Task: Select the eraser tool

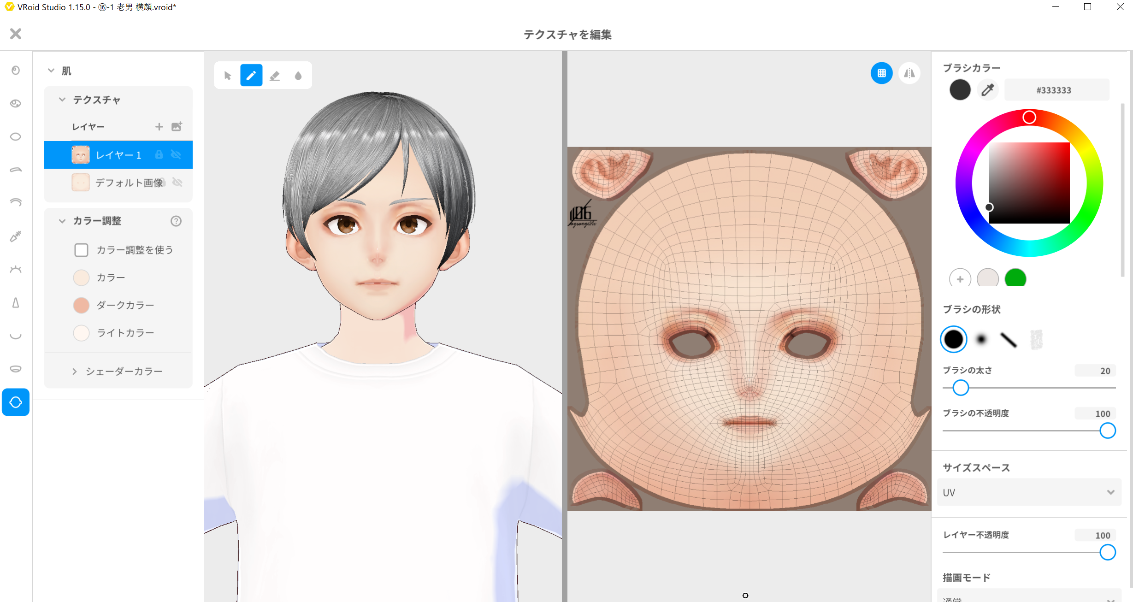Action: tap(275, 75)
